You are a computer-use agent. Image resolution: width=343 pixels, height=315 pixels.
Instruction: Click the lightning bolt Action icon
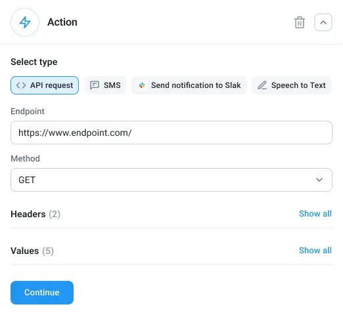pyautogui.click(x=25, y=22)
